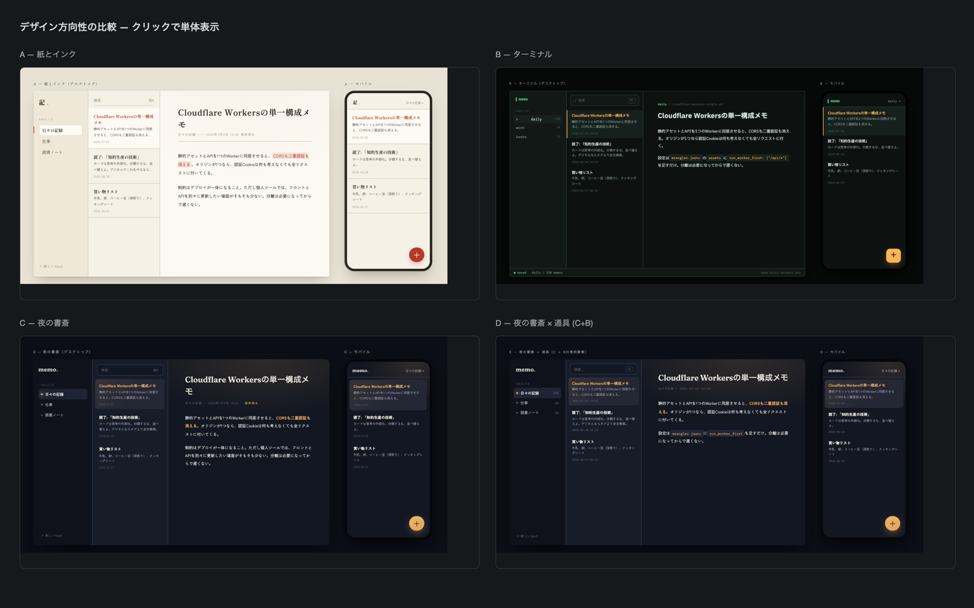Click the keyboard shortcut badge in terminal search box

tap(631, 100)
